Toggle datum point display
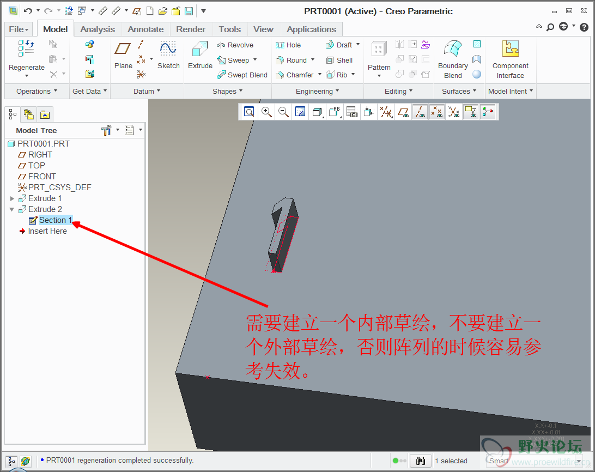The height and width of the screenshot is (472, 595). (437, 112)
